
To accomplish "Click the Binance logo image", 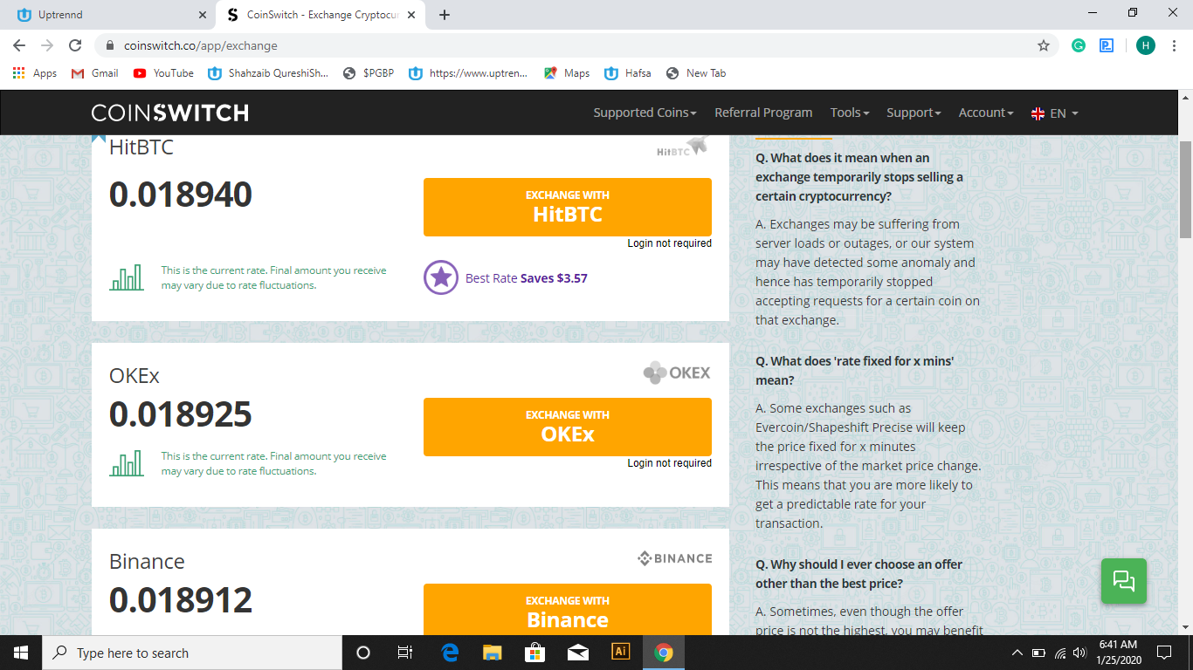I will 675,558.
